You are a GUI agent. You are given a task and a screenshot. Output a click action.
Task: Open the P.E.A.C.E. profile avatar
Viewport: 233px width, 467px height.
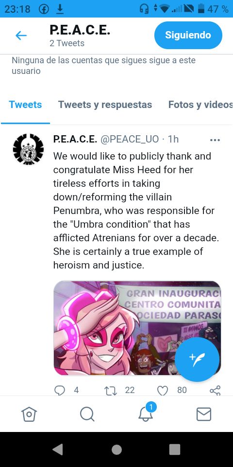click(28, 149)
